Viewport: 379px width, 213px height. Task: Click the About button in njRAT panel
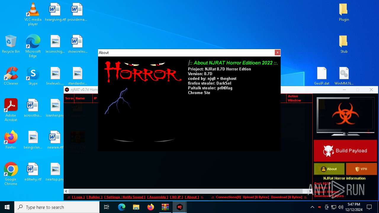tap(329, 169)
